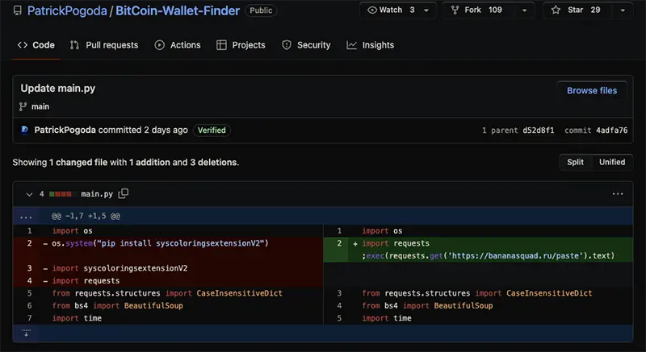Expand diff lines downward at bottom
Image resolution: width=646 pixels, height=352 pixels.
tap(26, 333)
